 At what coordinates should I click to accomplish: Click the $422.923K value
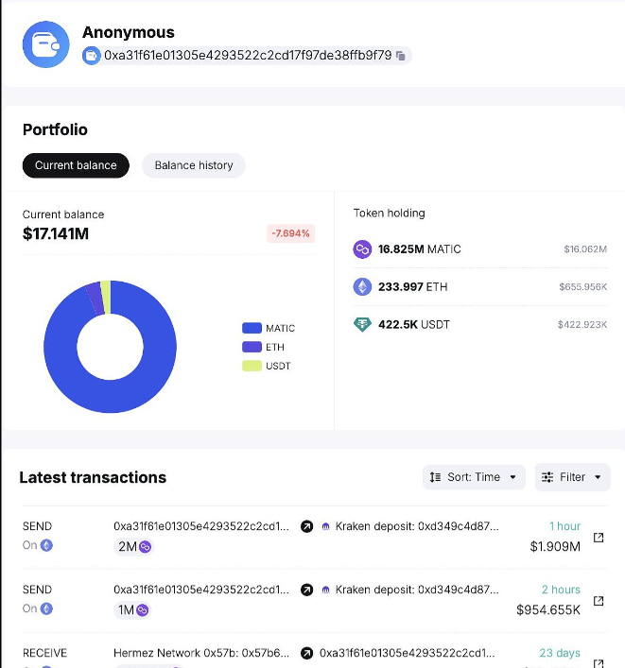coord(582,325)
